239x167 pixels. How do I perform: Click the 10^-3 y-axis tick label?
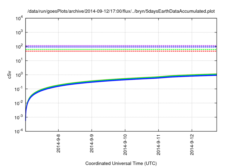pyautogui.click(x=19, y=117)
